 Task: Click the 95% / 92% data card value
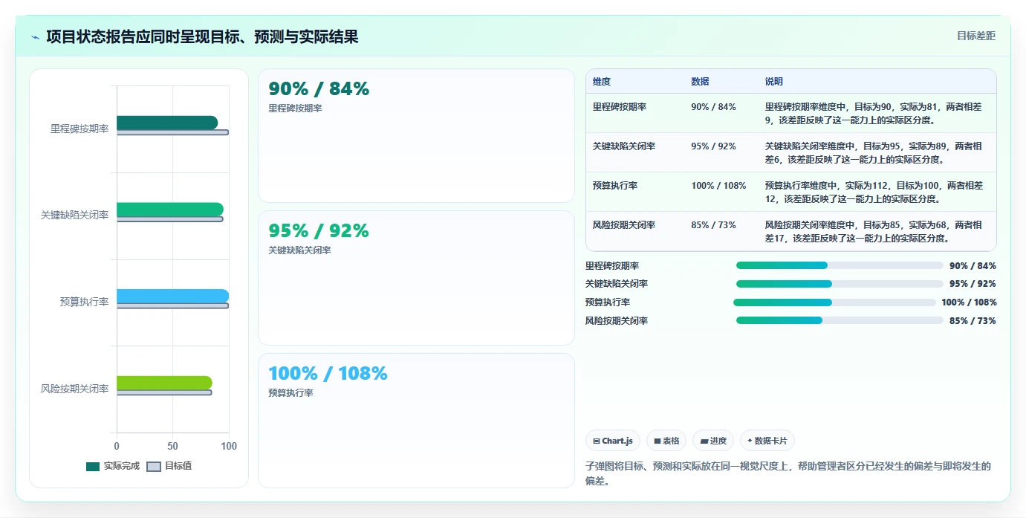click(x=319, y=230)
